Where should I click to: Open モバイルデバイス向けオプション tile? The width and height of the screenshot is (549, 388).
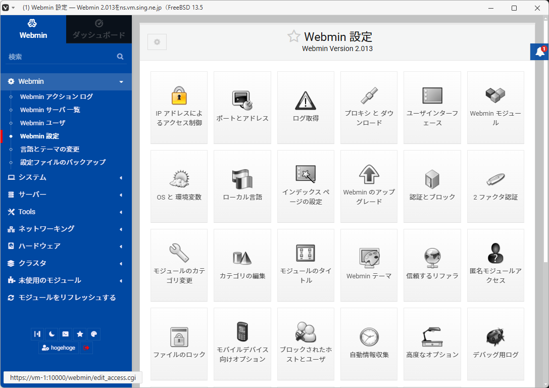click(242, 344)
